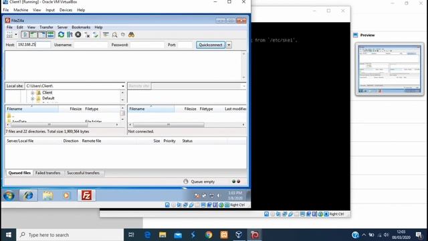Select the parent directory '..' entry
This screenshot has width=428, height=241.
[11, 116]
